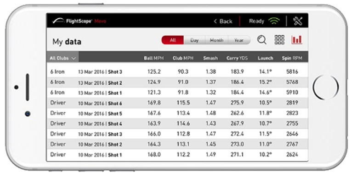This screenshot has width=357, height=178.
Task: Open Driver 10 Mar Shot 6 row
Action: coord(177,103)
